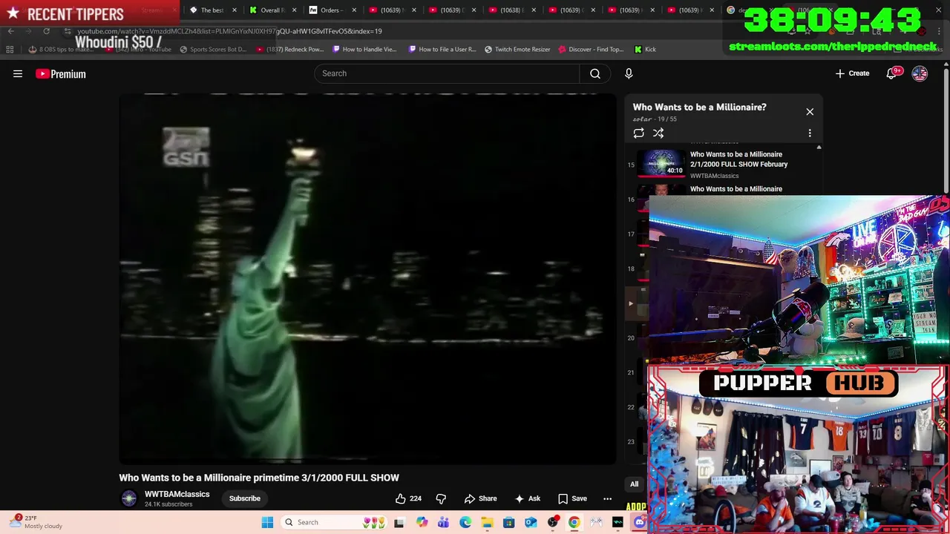The image size is (950, 534).
Task: Open Microsoft Store taskbar icon
Action: coord(508,522)
